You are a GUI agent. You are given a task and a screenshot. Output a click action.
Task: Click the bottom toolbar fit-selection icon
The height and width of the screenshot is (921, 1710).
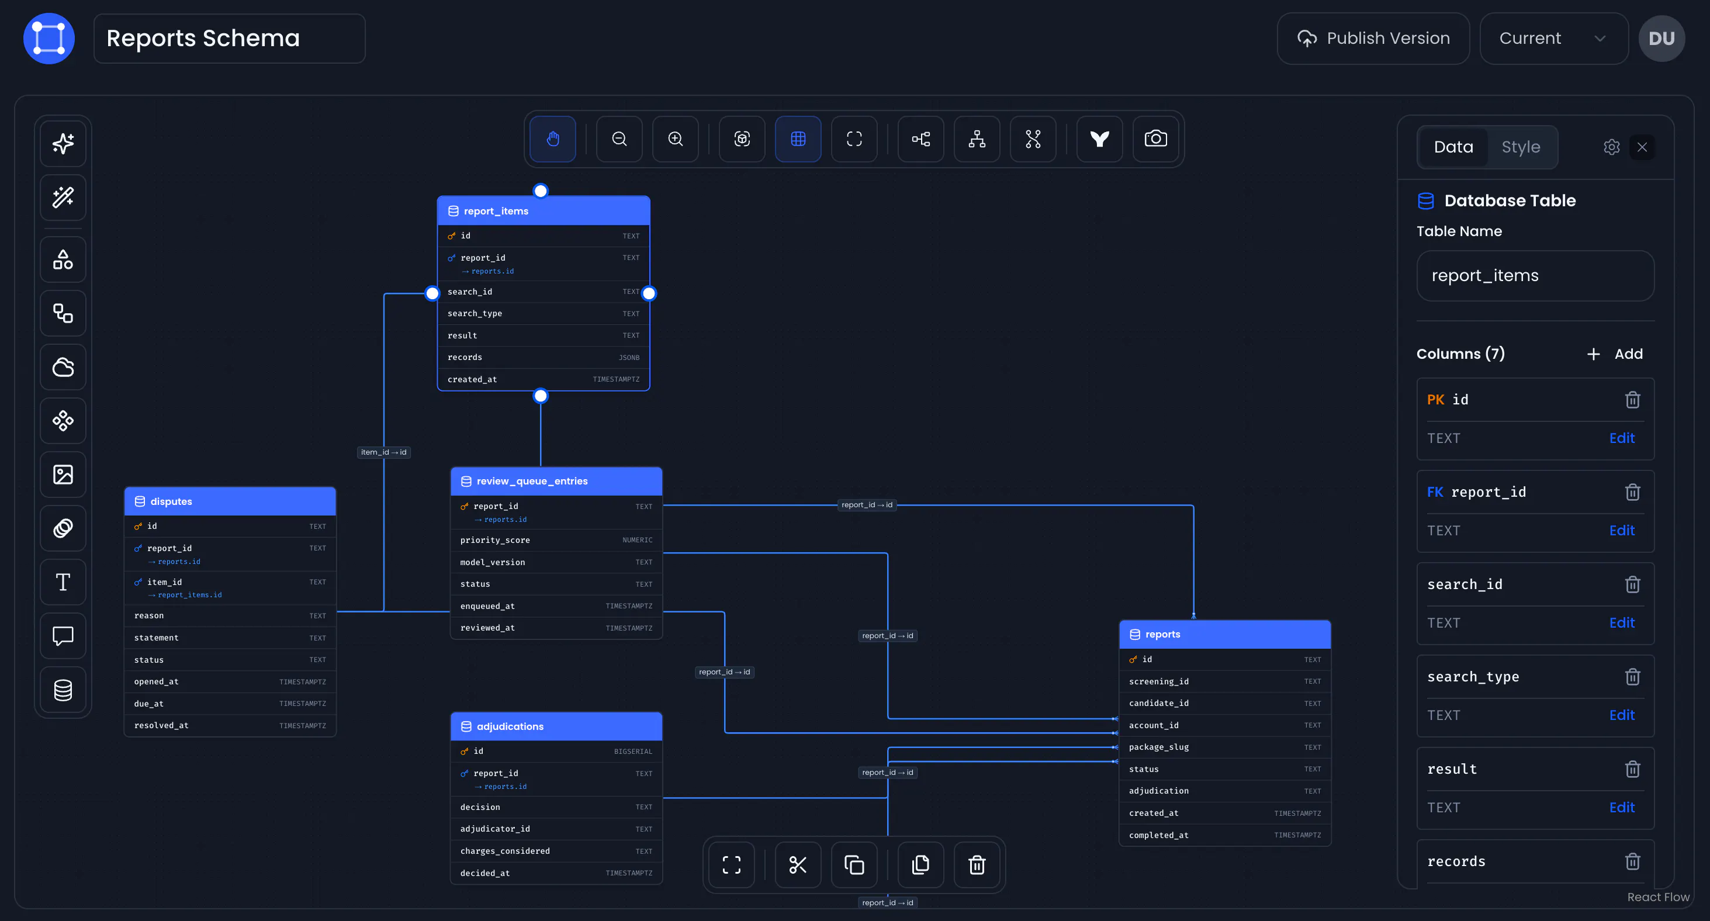coord(732,864)
